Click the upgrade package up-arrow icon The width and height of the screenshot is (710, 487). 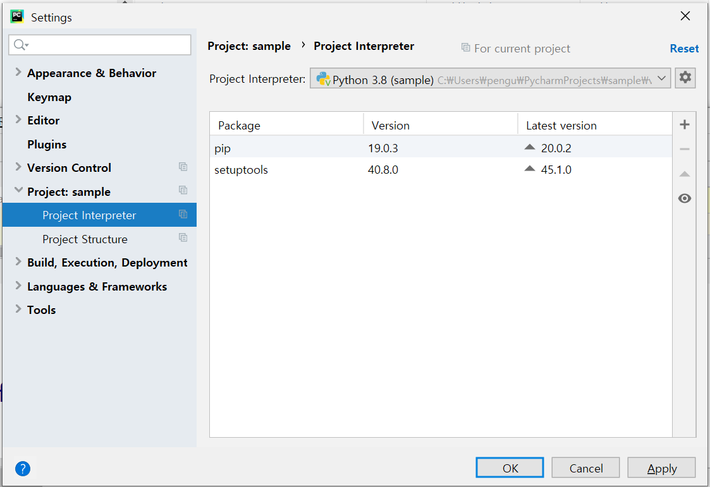(x=685, y=174)
